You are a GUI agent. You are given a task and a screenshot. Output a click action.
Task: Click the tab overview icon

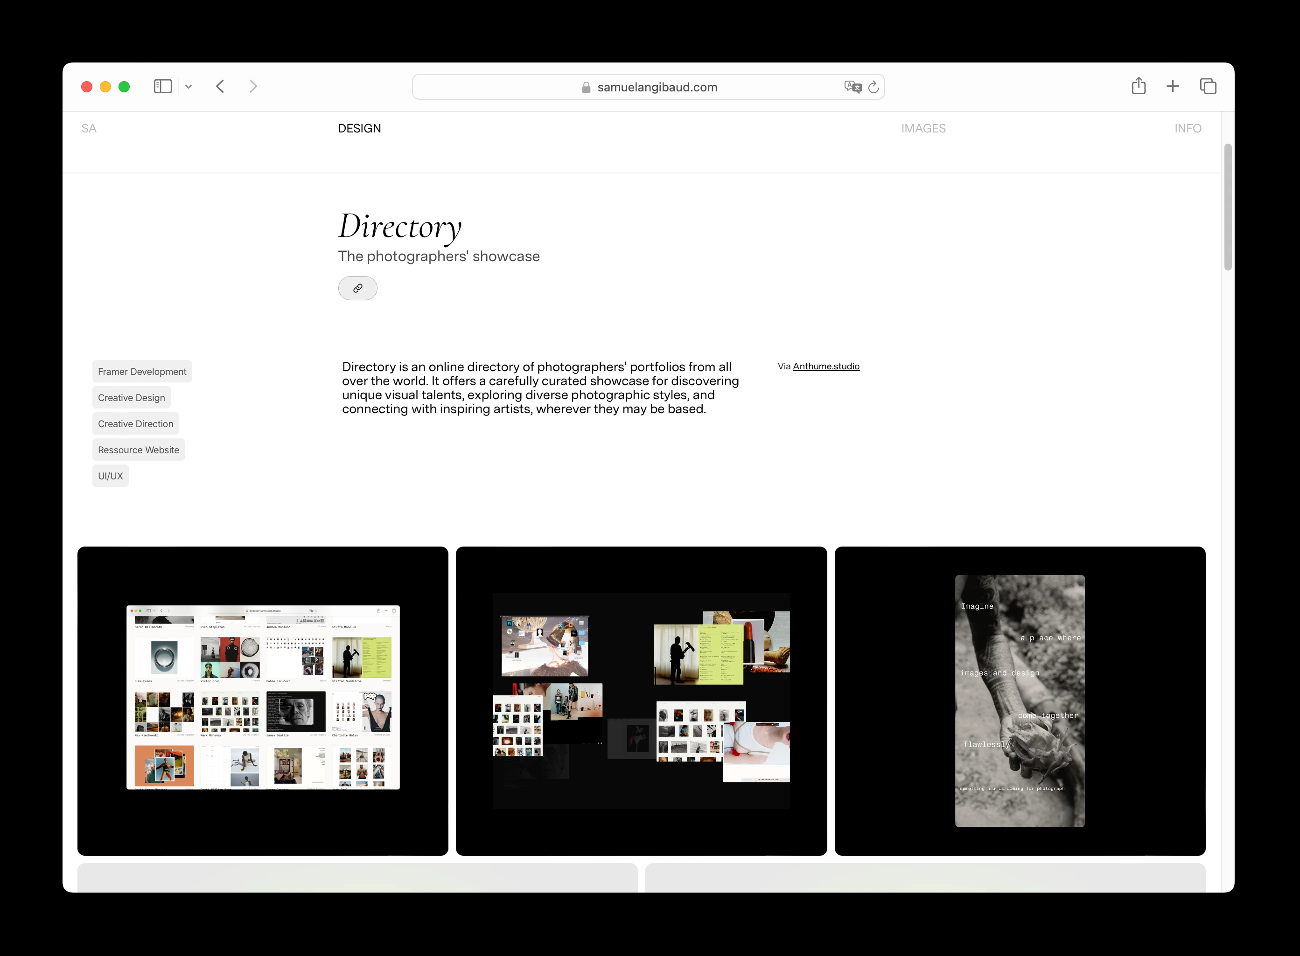pos(1209,86)
